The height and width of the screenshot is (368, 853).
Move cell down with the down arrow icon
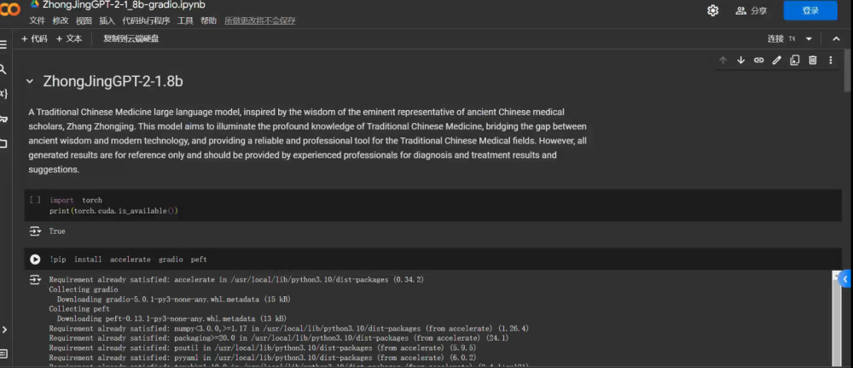click(740, 61)
